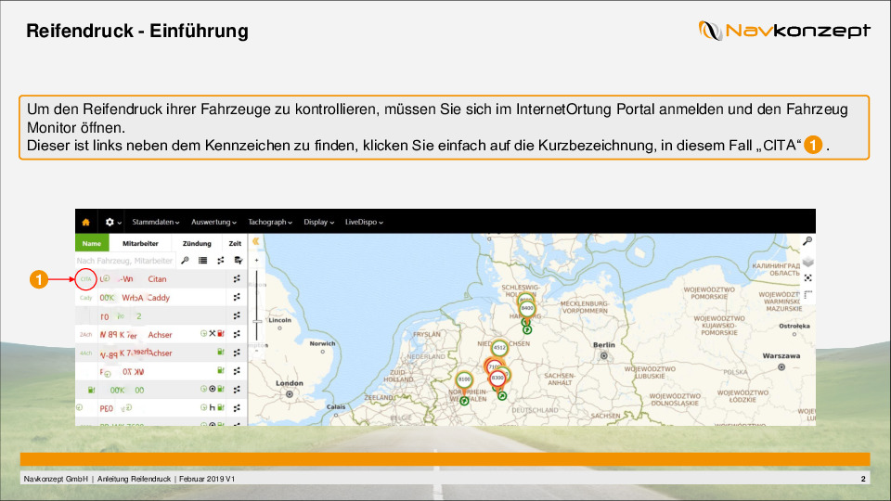
Task: Open the CITA vehicle monitor
Action: (85, 279)
